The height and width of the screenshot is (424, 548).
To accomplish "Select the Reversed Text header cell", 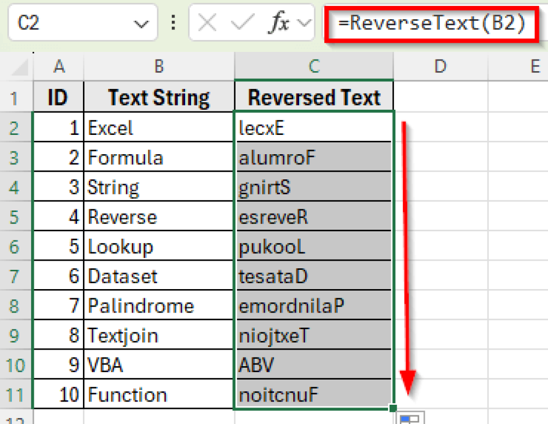I will (314, 97).
